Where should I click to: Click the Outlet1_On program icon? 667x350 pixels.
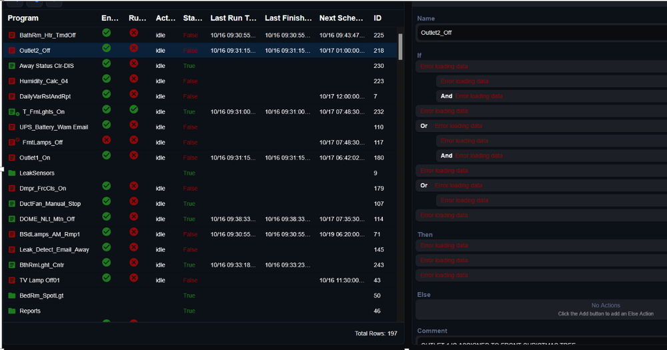[12, 158]
